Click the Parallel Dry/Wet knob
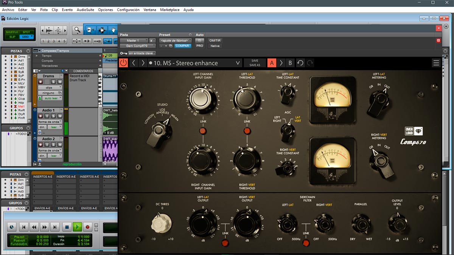The height and width of the screenshot is (255, 454). point(361,223)
